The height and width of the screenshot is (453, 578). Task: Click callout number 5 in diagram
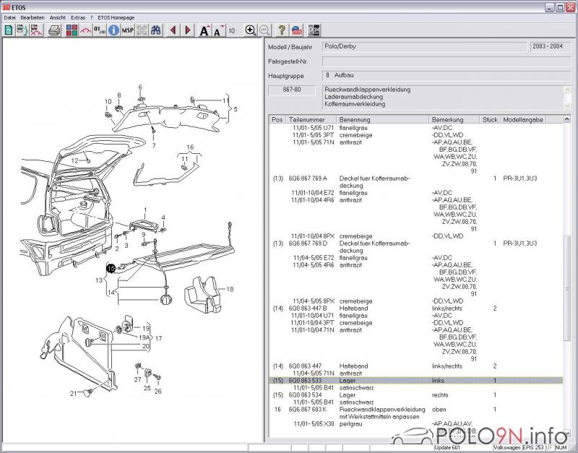pos(236,109)
